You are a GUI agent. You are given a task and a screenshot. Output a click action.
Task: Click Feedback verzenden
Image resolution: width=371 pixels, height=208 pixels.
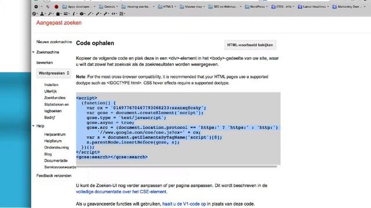54,176
